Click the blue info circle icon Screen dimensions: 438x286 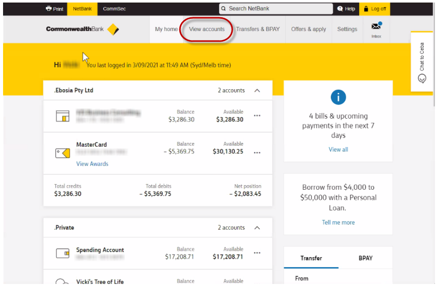pyautogui.click(x=338, y=97)
